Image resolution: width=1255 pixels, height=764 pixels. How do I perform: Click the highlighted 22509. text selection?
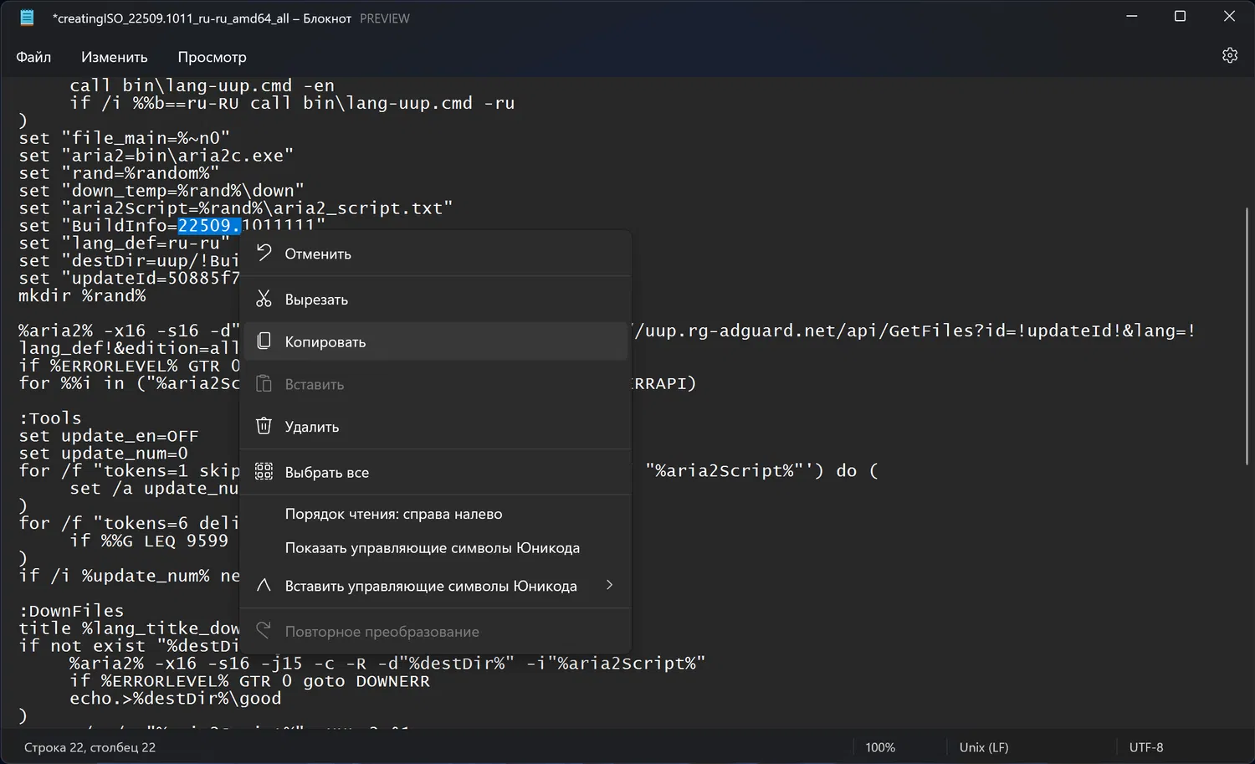click(208, 226)
